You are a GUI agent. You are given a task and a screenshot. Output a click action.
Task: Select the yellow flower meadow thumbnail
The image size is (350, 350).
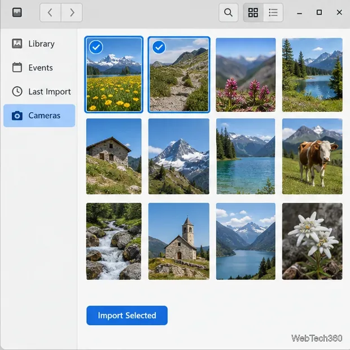coord(114,75)
